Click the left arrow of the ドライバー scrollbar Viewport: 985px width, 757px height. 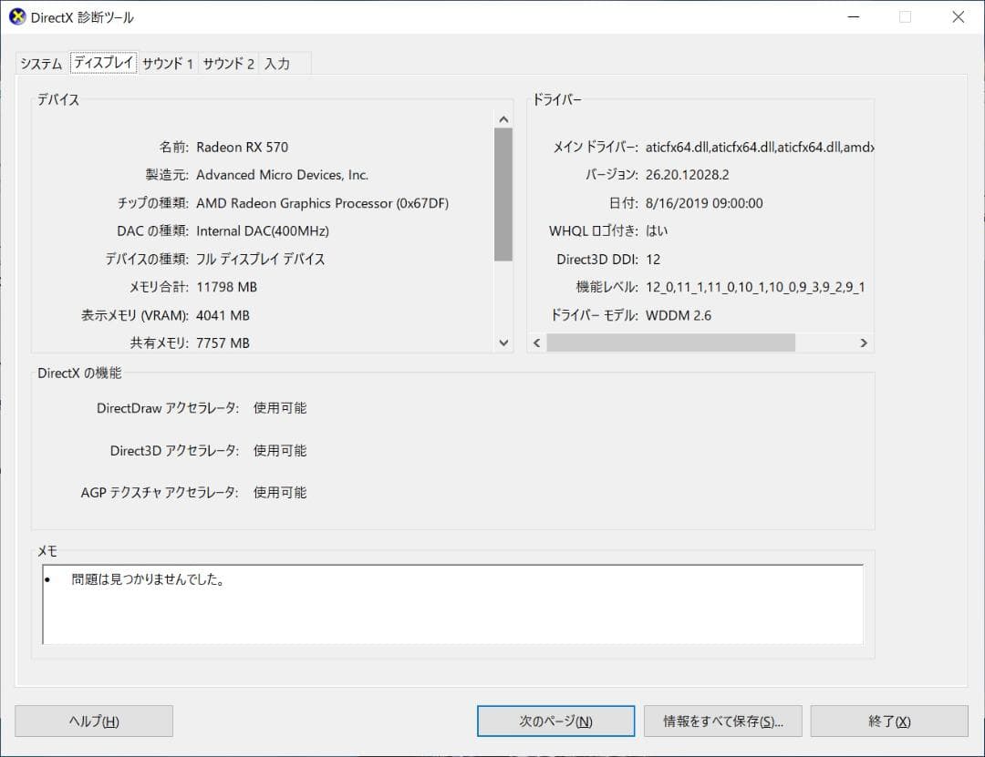[535, 343]
